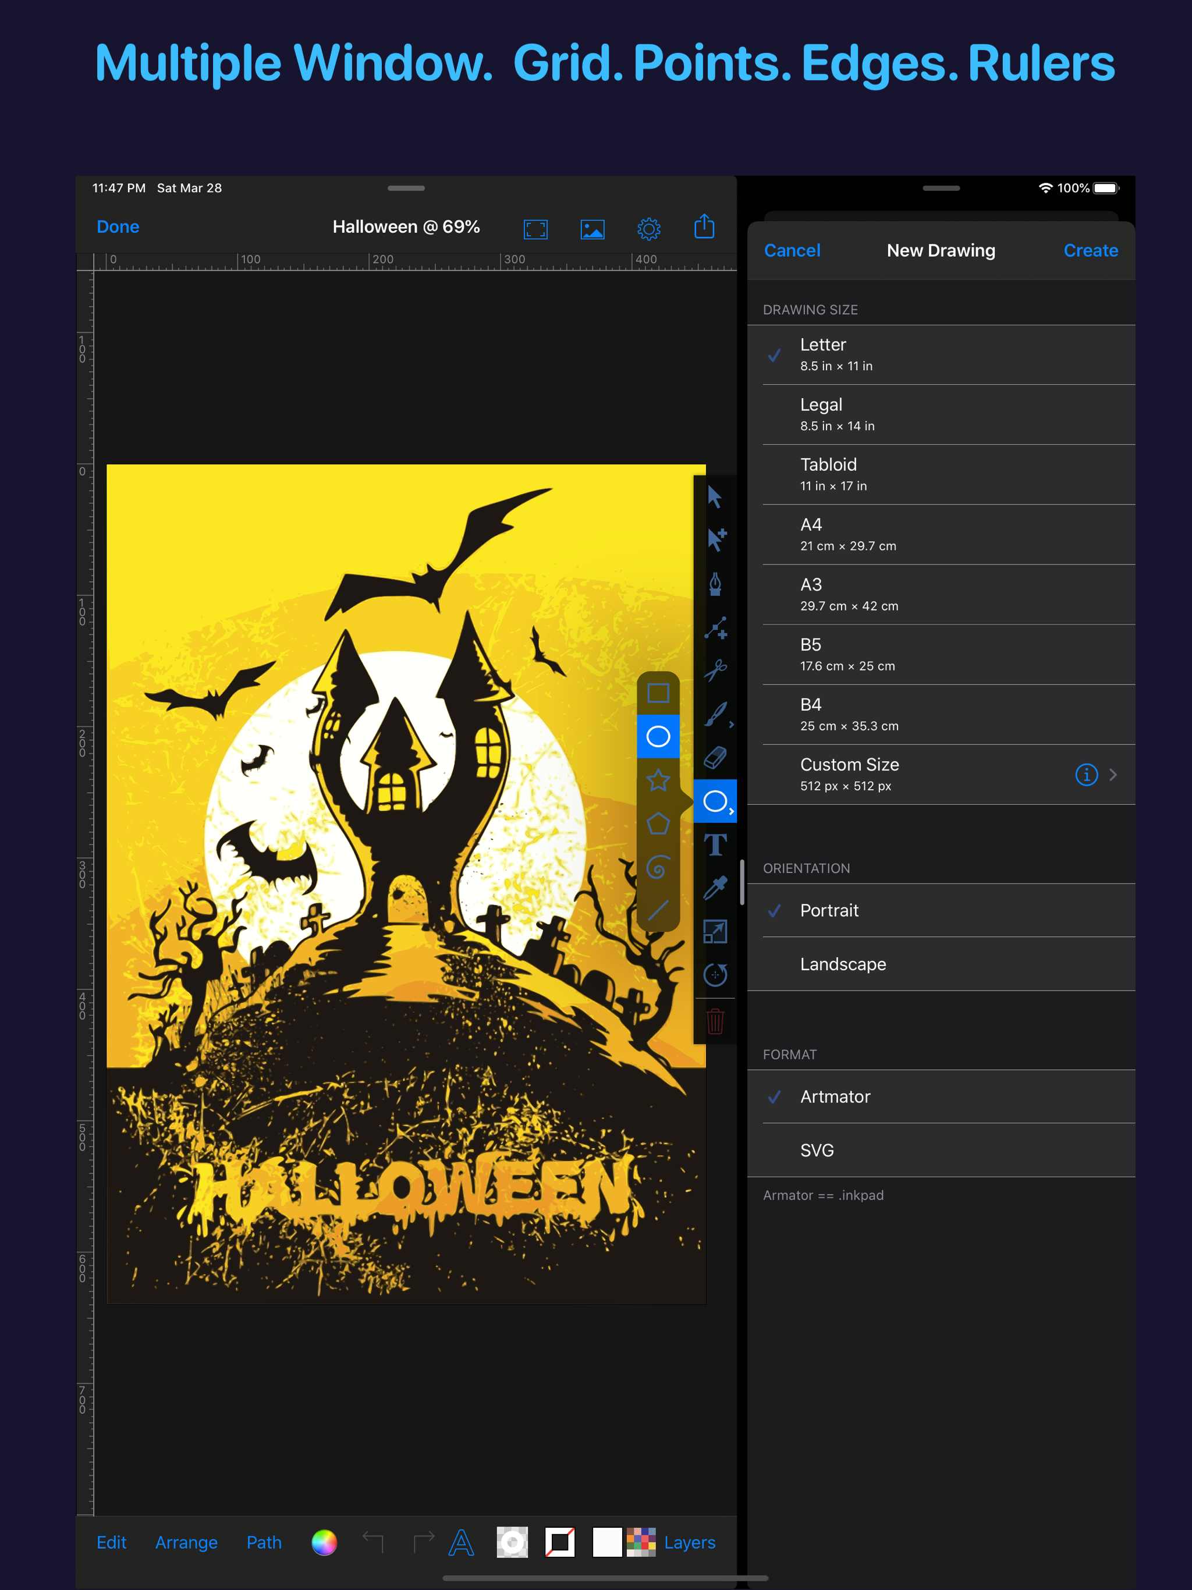This screenshot has width=1192, height=1590.
Task: Select the Text tool
Action: (x=715, y=844)
